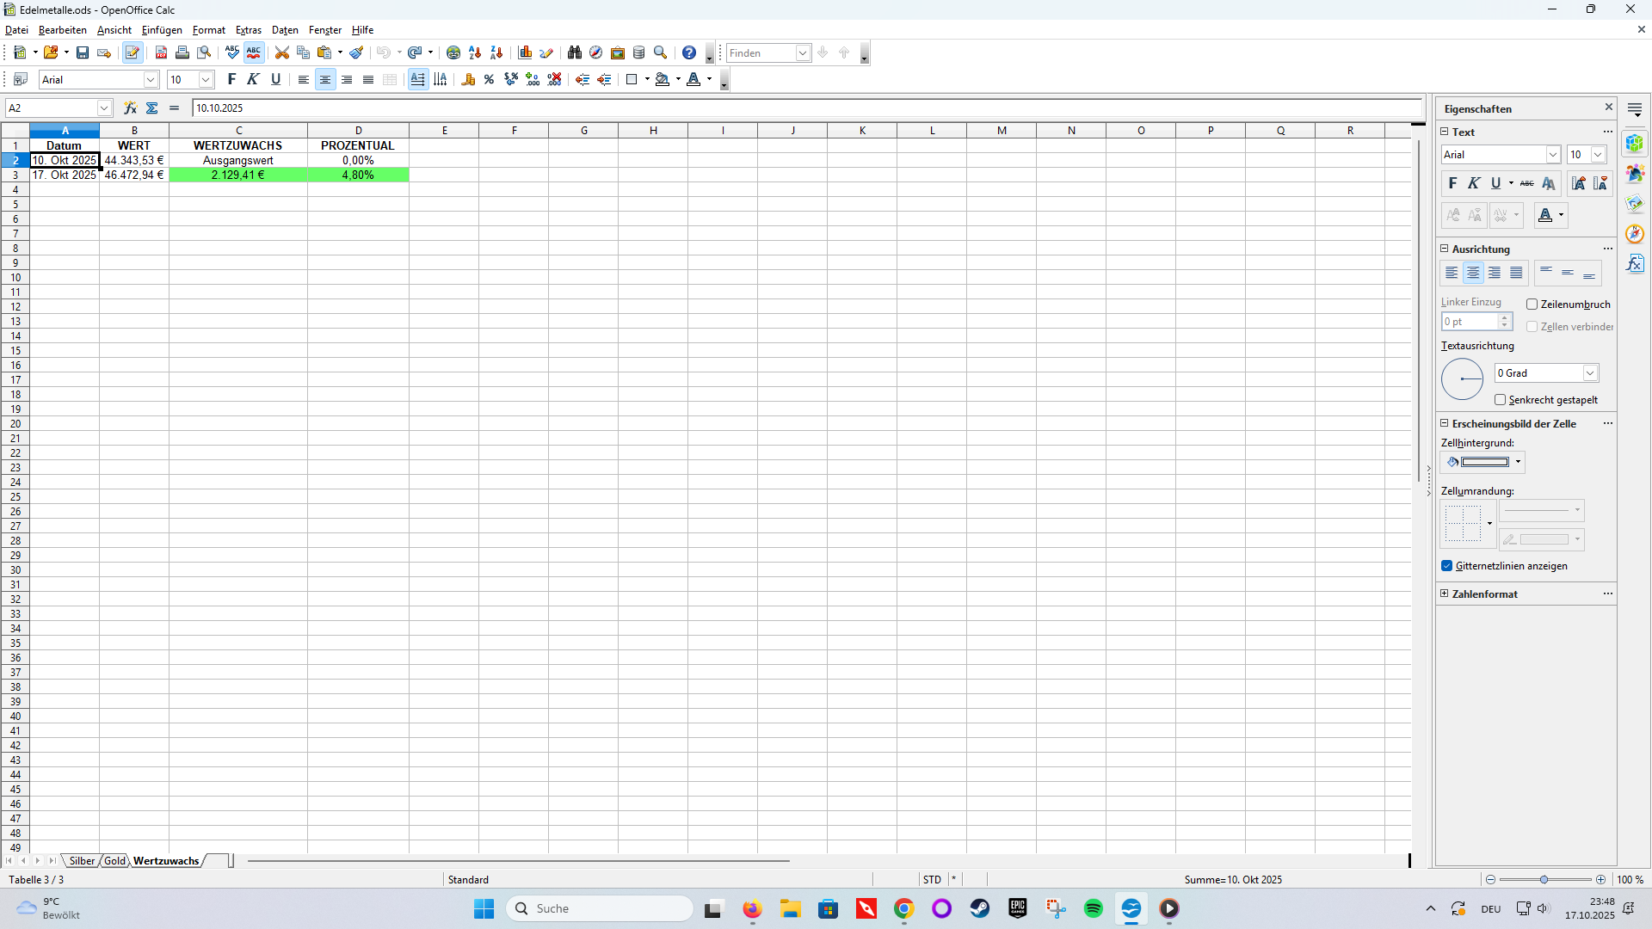The width and height of the screenshot is (1652, 929).
Task: Click the Save document icon
Action: 83,53
